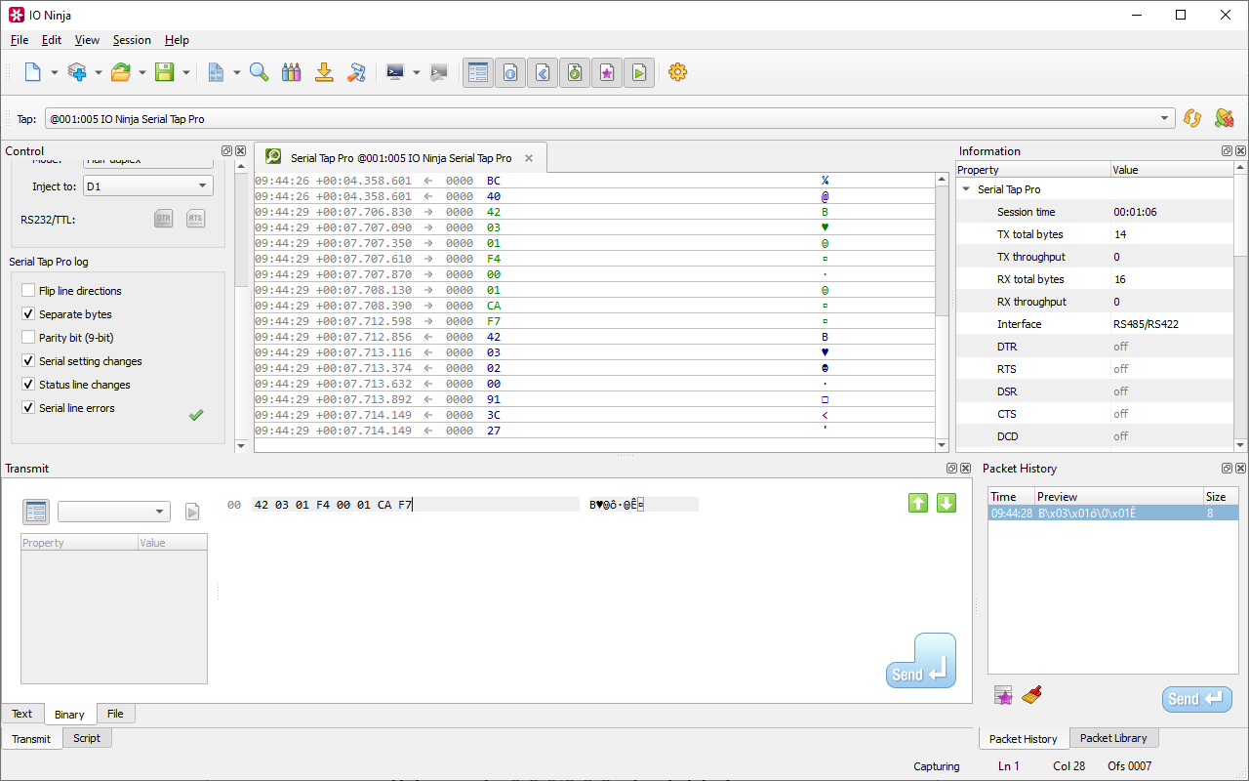Toggle the Information pane toolbar button

[510, 72]
